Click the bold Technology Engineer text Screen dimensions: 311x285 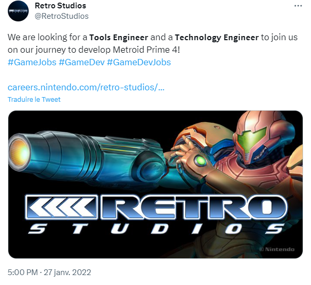pyautogui.click(x=217, y=37)
